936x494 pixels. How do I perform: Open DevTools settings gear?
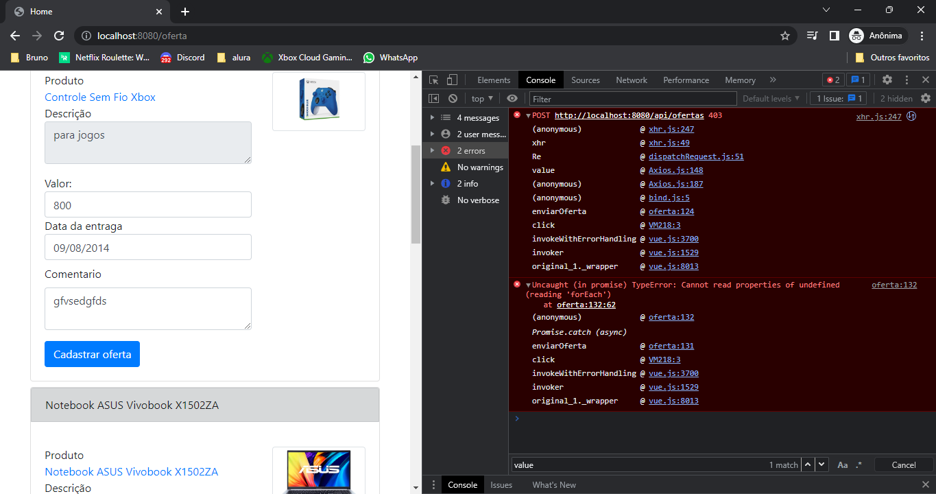pos(887,80)
